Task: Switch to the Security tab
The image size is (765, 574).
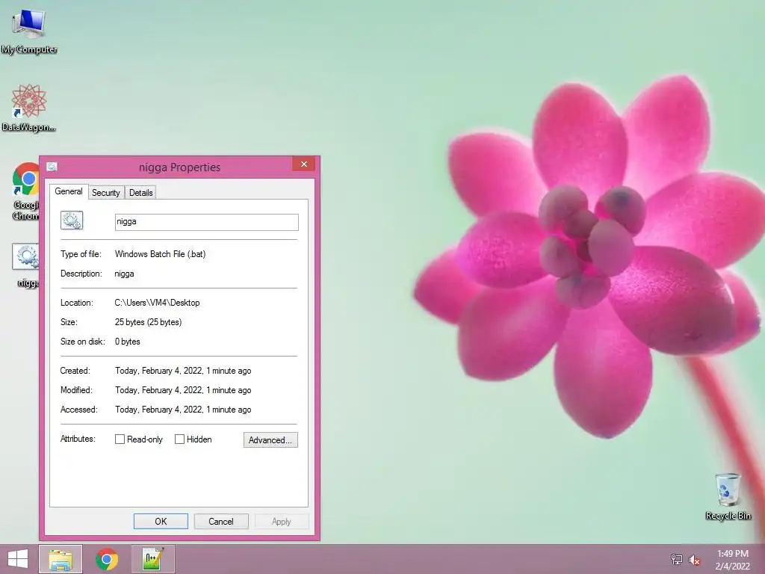Action: click(x=106, y=193)
